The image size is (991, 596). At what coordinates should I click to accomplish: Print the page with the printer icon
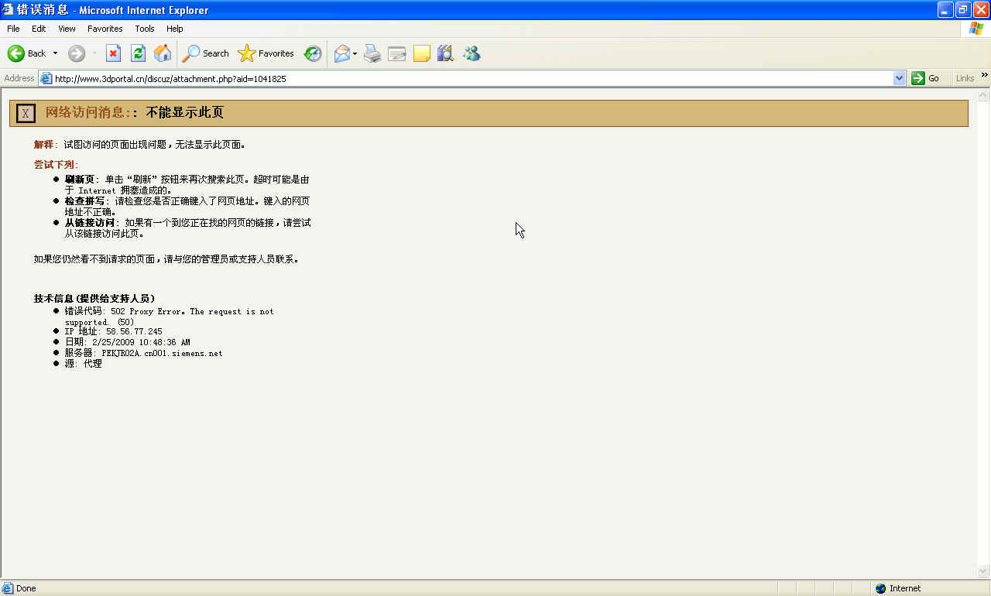pos(372,53)
